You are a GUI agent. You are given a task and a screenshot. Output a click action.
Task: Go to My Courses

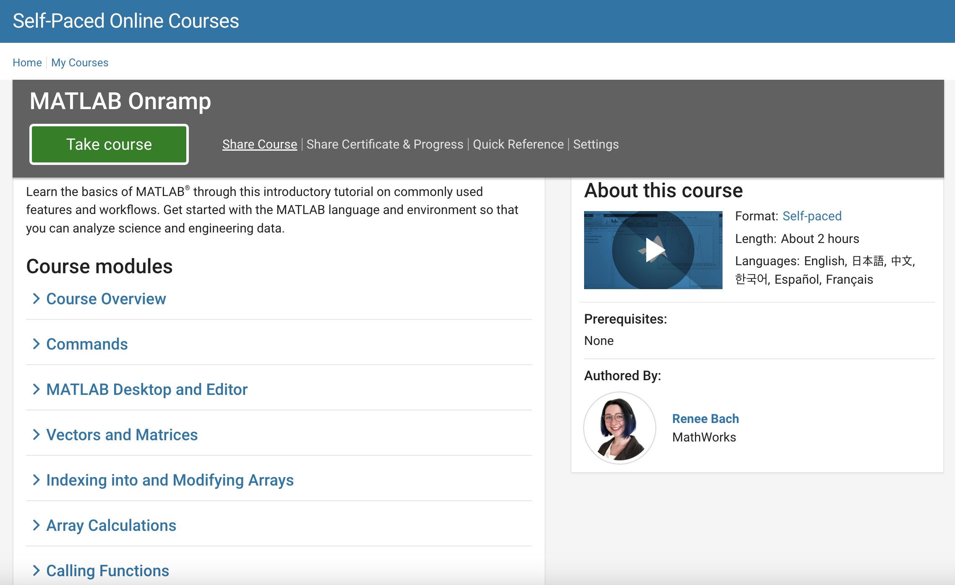(x=80, y=63)
